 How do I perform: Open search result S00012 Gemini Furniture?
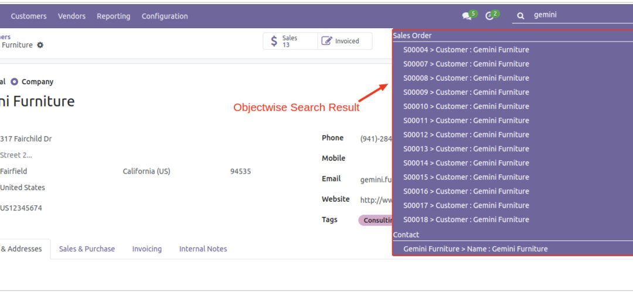pyautogui.click(x=466, y=135)
